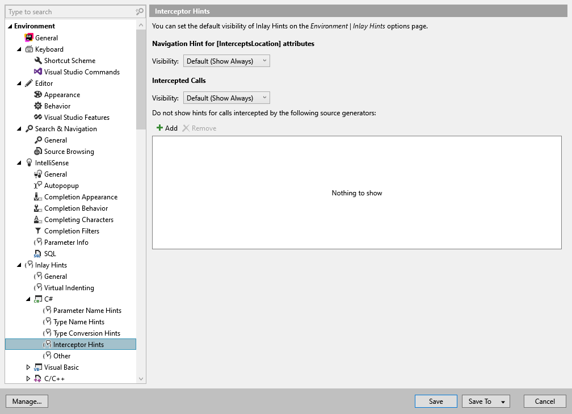The width and height of the screenshot is (572, 414).
Task: Collapse the Editor node
Action: (19, 83)
